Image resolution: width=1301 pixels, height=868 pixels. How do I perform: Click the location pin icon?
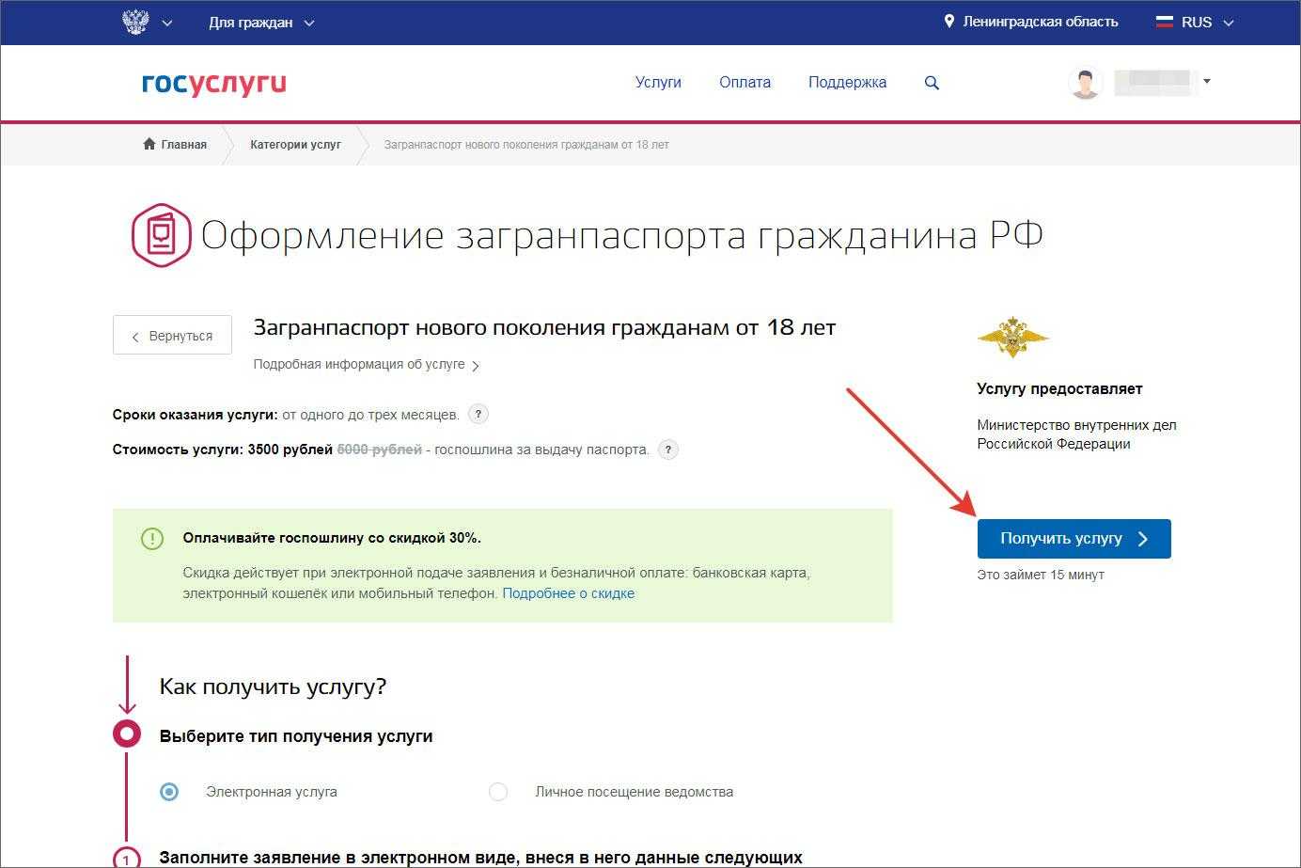[948, 22]
